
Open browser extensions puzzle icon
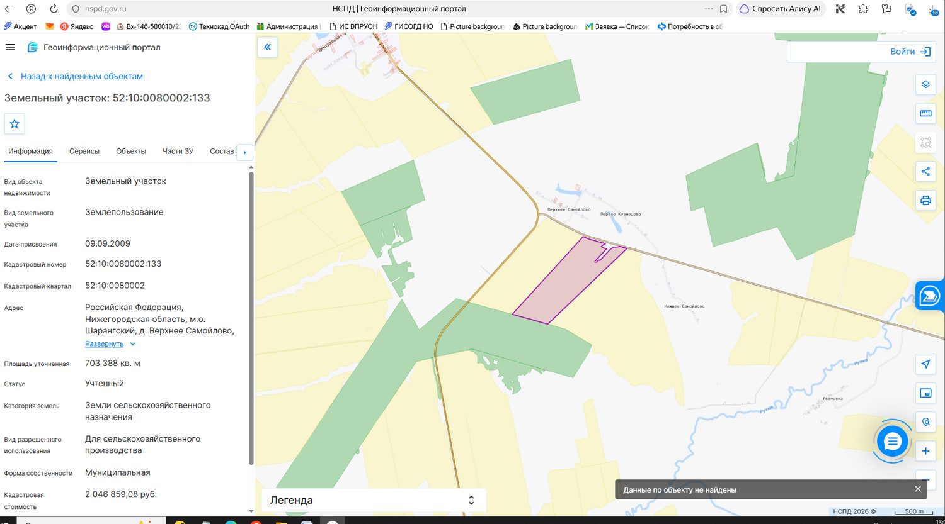pos(863,9)
